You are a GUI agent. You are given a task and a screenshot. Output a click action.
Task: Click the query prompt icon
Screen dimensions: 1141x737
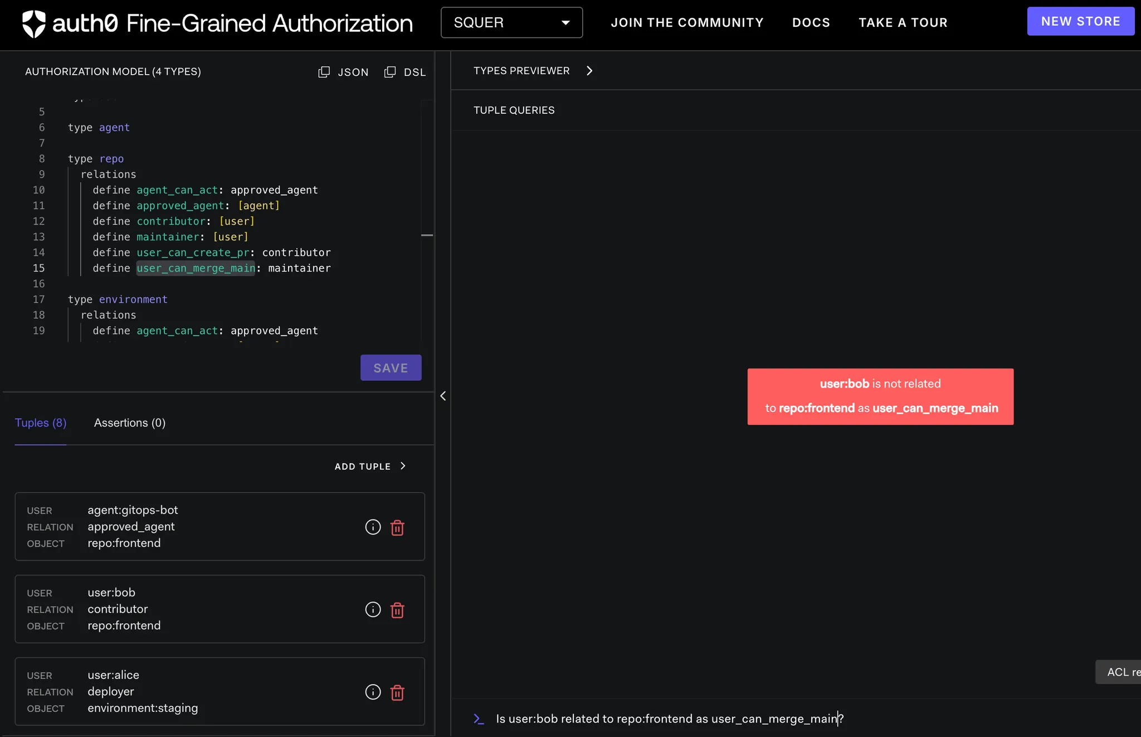(479, 719)
